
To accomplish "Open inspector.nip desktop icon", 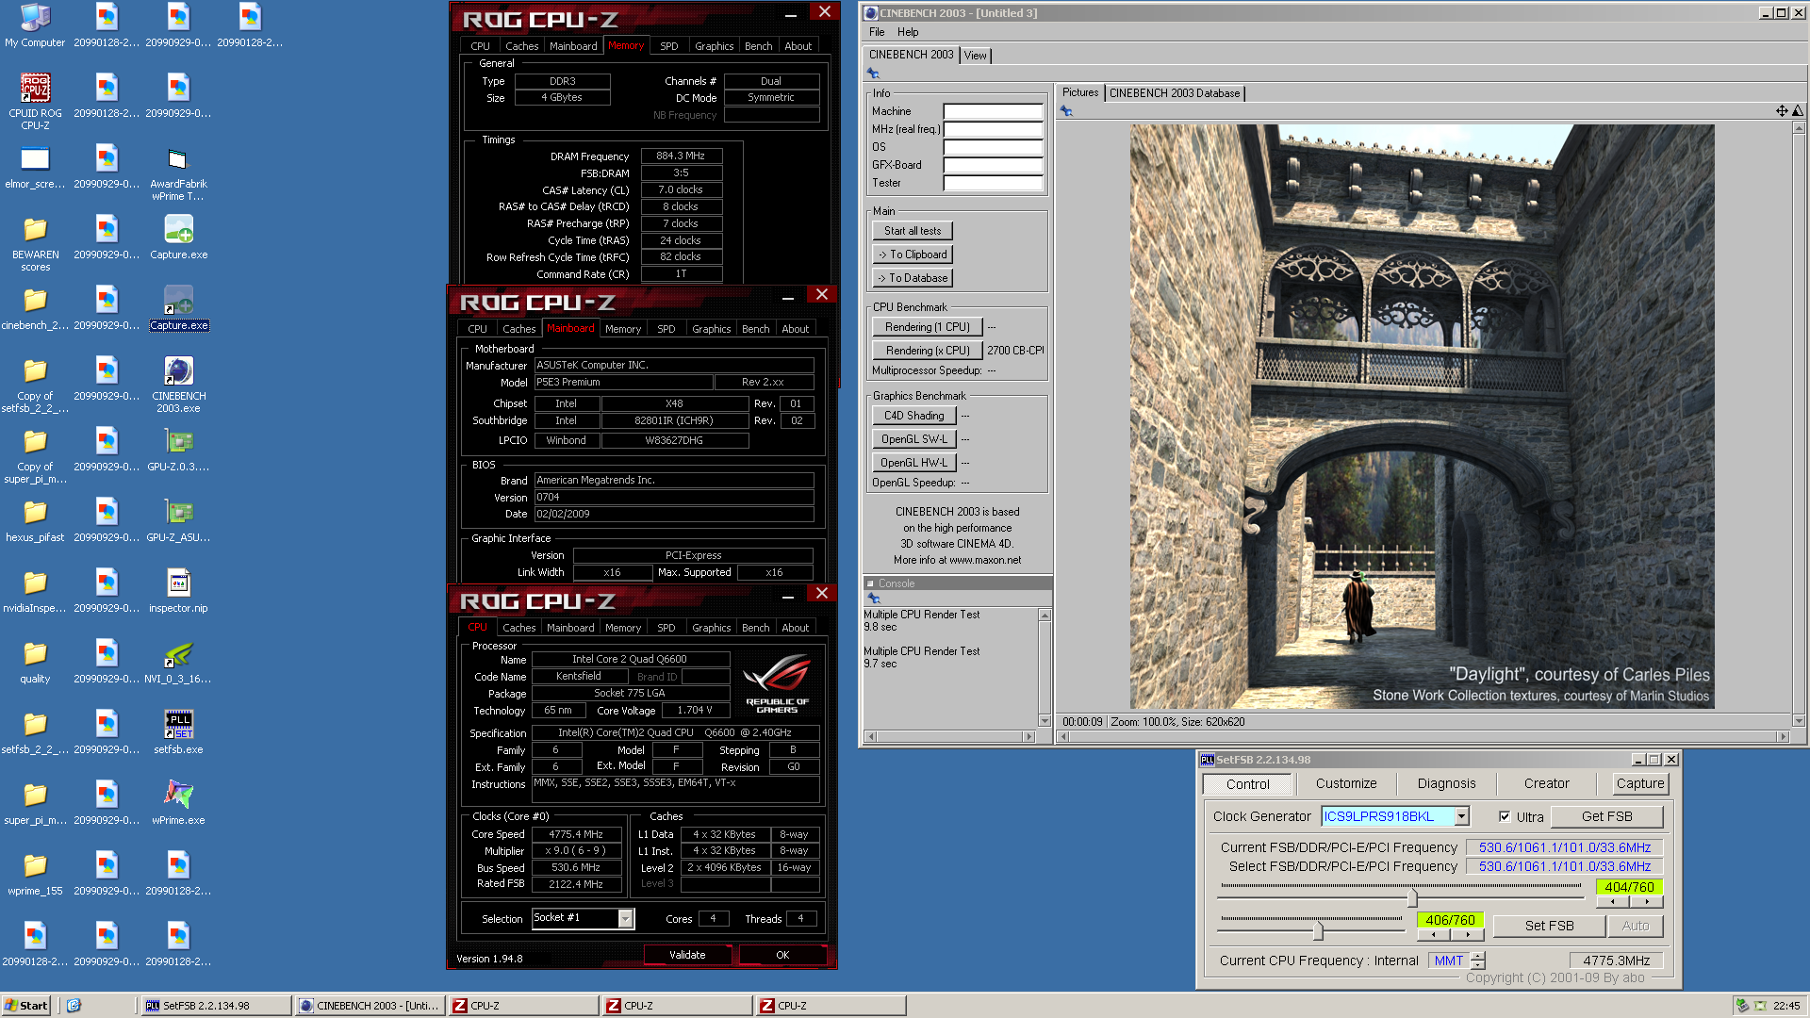I will click(178, 590).
